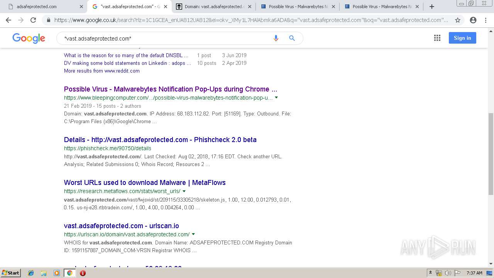Open the network tray icon
The width and height of the screenshot is (494, 278).
439,273
